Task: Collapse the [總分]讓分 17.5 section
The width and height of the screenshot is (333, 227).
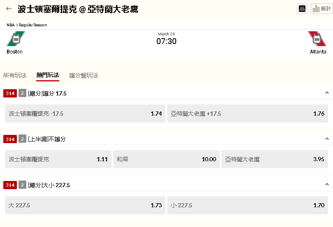Action: point(327,93)
